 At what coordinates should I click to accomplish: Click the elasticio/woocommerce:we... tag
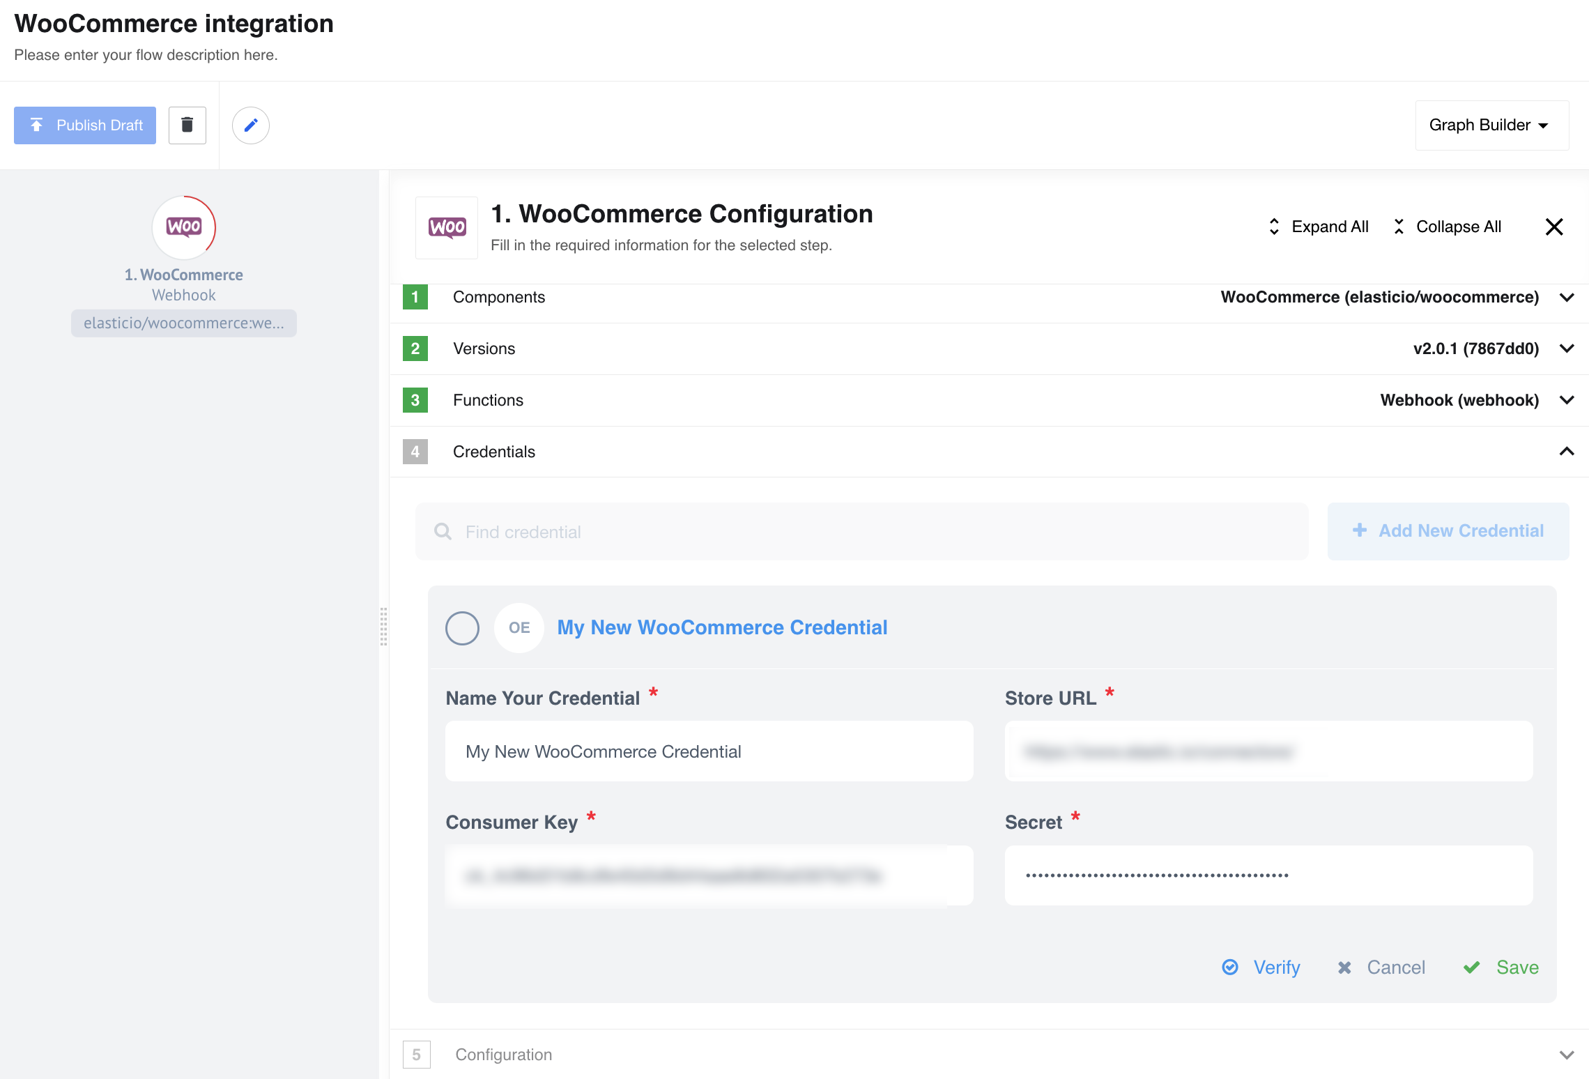pyautogui.click(x=184, y=323)
